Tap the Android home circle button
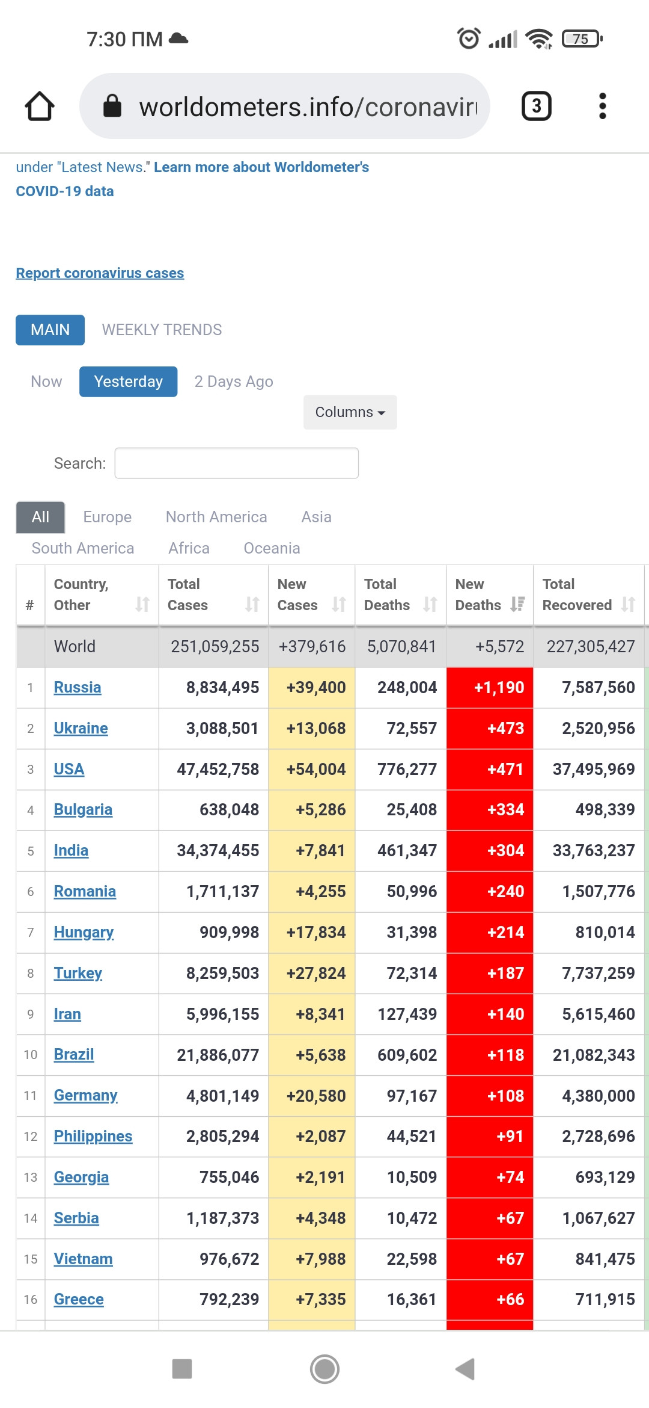The height and width of the screenshot is (1408, 649). tap(324, 1369)
